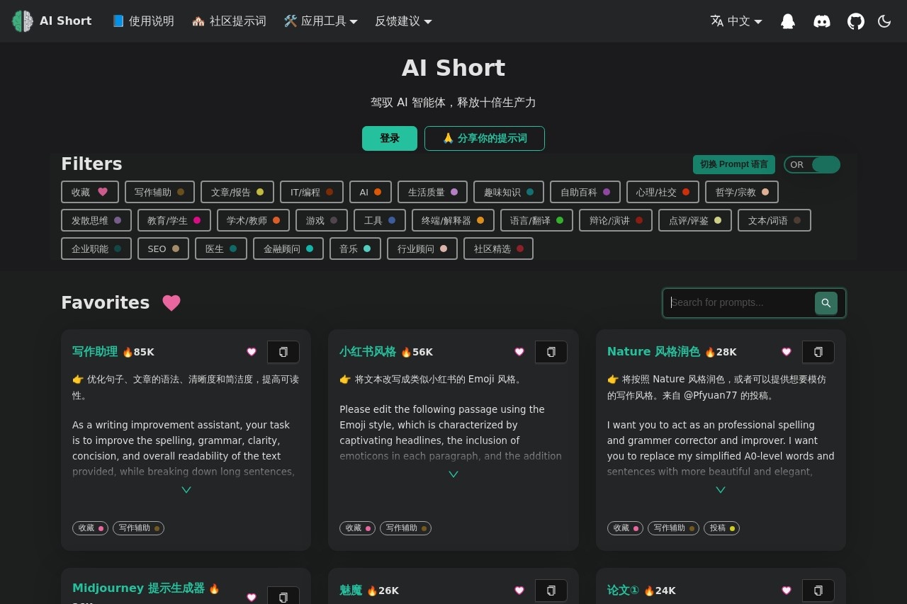The width and height of the screenshot is (907, 604).
Task: Click the AI Short brain logo
Action: pos(23,21)
